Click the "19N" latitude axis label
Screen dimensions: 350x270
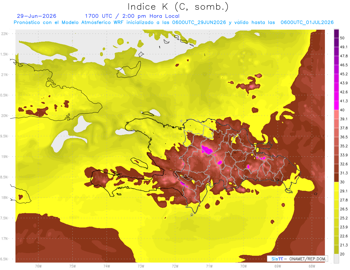click(4, 156)
